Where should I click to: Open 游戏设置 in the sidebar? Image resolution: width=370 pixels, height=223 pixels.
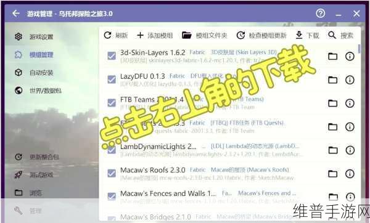pyautogui.click(x=34, y=37)
